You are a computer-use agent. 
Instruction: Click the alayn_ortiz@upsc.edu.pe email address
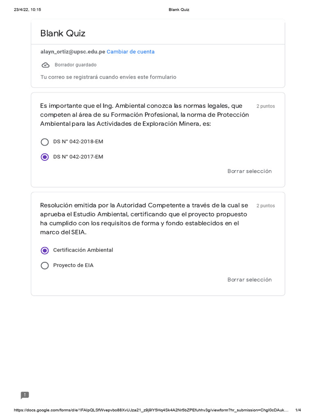click(x=73, y=52)
